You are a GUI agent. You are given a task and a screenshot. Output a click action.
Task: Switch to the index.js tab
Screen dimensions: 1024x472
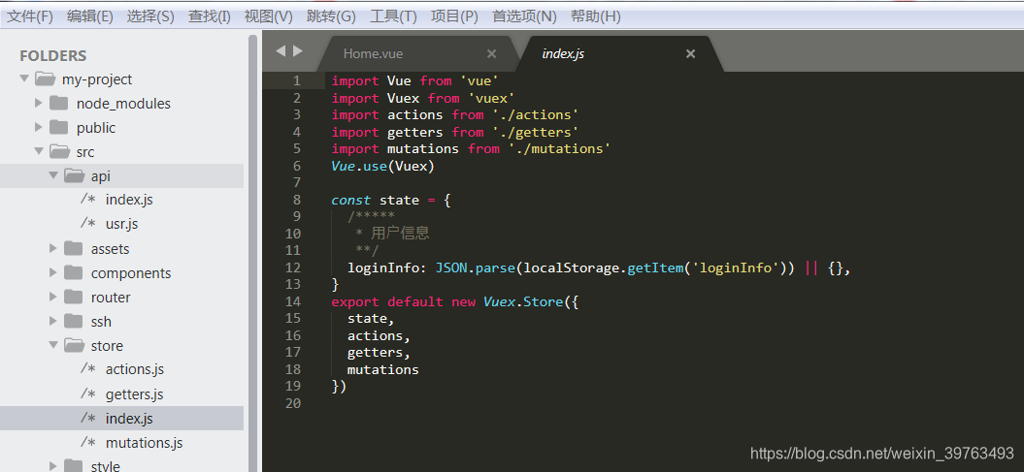[620, 54]
